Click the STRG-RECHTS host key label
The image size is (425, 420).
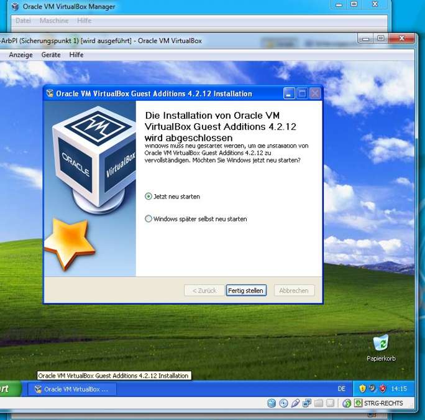(x=383, y=403)
